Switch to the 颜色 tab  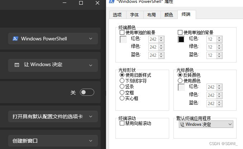tap(169, 15)
